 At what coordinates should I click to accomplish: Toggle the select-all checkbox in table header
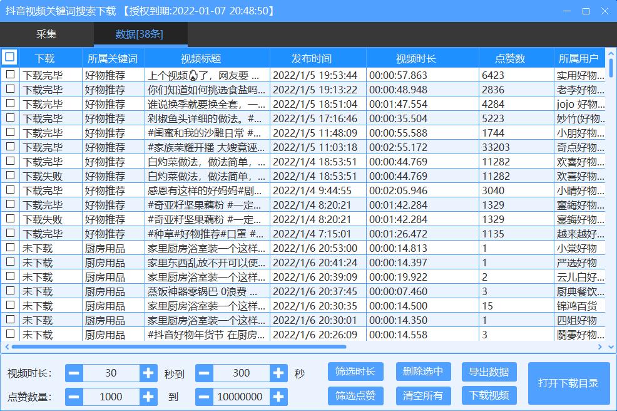coord(10,58)
